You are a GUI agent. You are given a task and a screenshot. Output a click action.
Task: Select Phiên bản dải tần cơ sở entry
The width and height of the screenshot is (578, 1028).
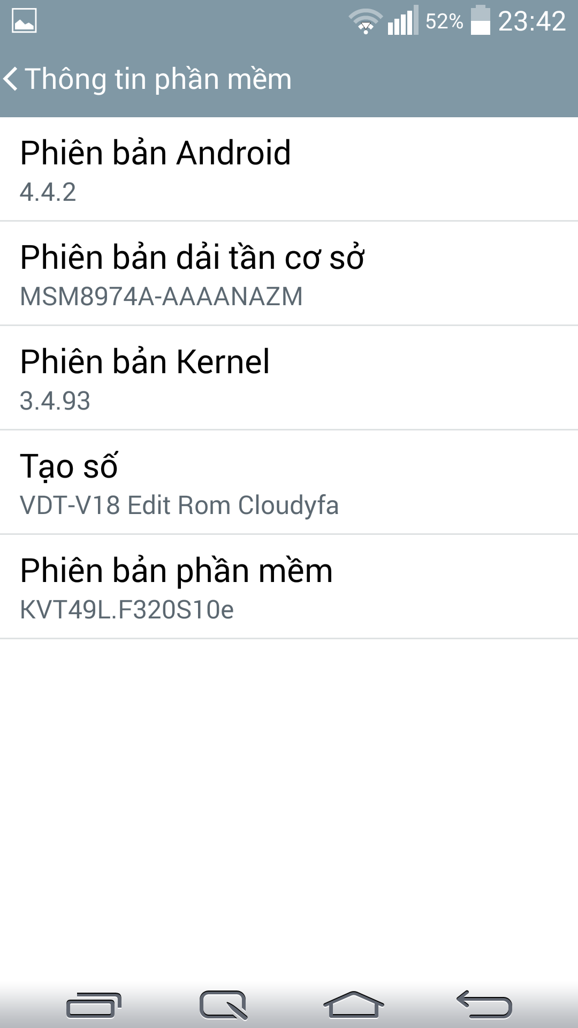coord(289,273)
